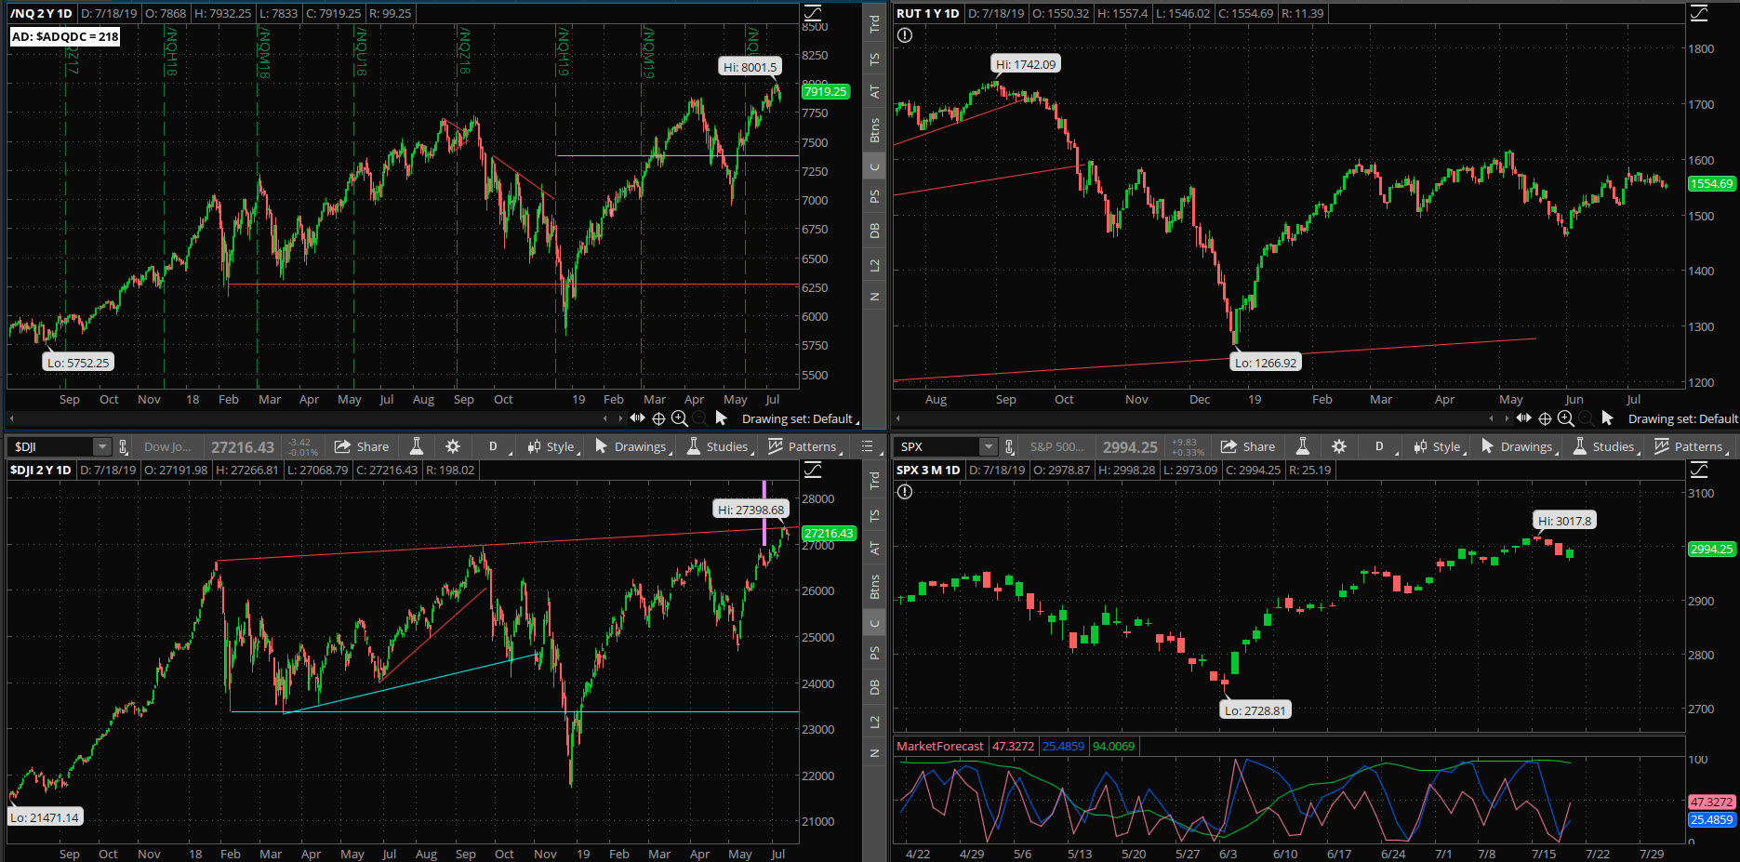This screenshot has height=862, width=1740.
Task: Click the 27216.43 price bubble on $DJI axis
Action: click(829, 533)
